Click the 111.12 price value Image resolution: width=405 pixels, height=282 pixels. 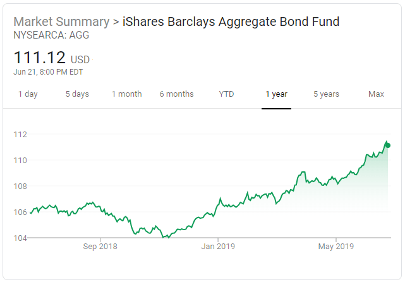coord(40,57)
